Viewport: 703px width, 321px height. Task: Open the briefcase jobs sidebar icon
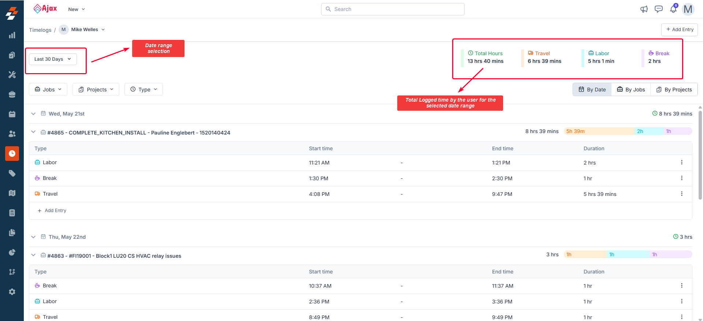click(12, 94)
